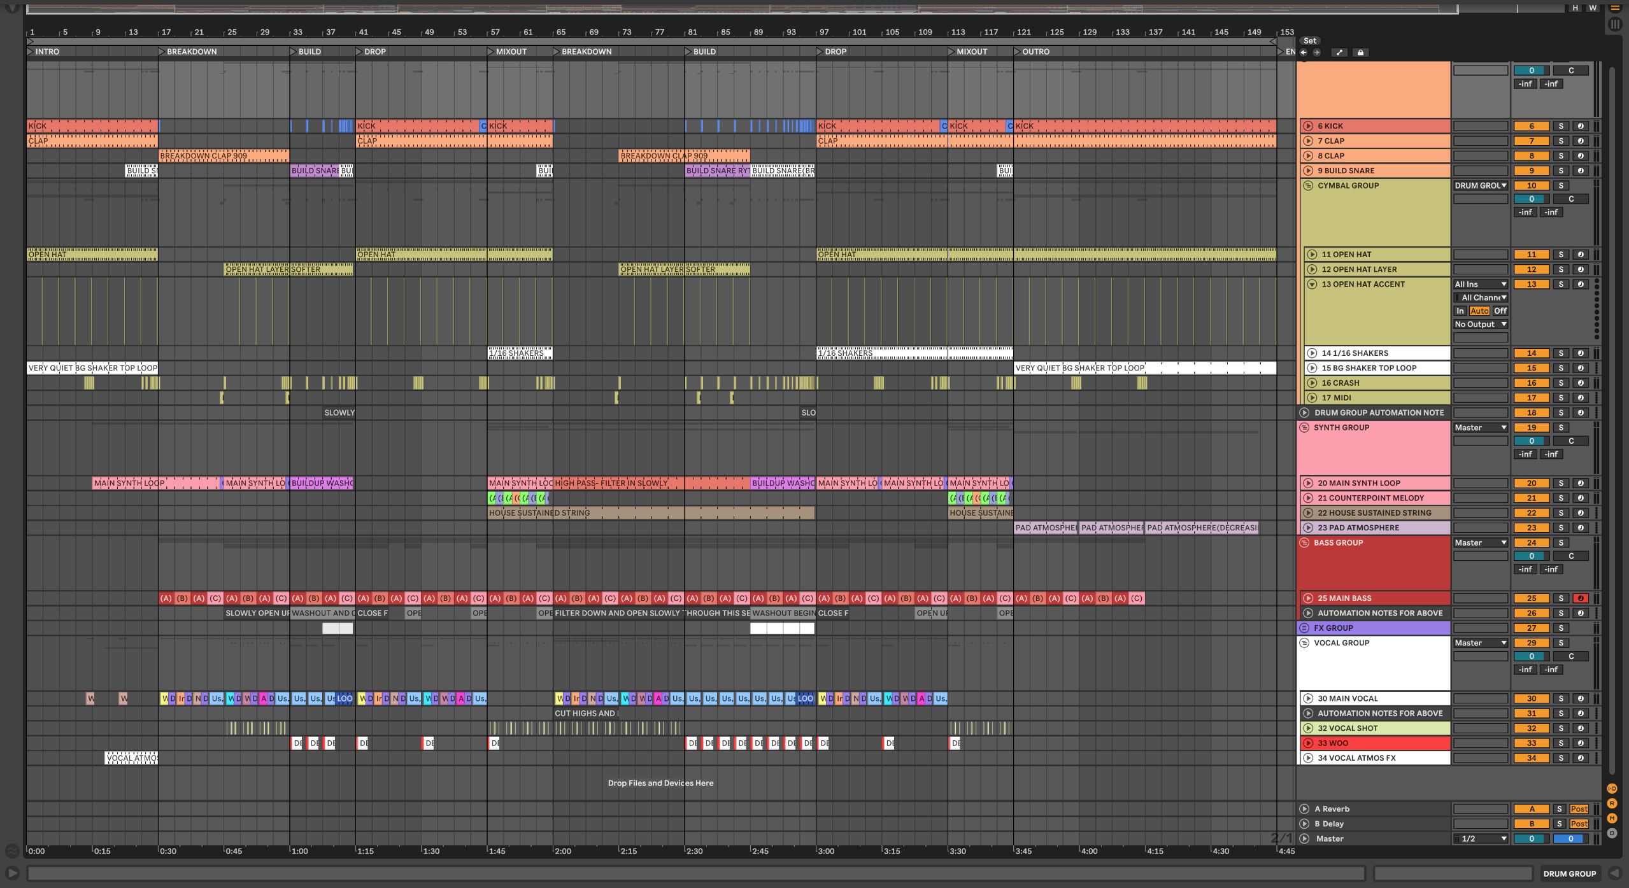
Task: Enable the follow playback icon next to the lock
Action: (1339, 52)
